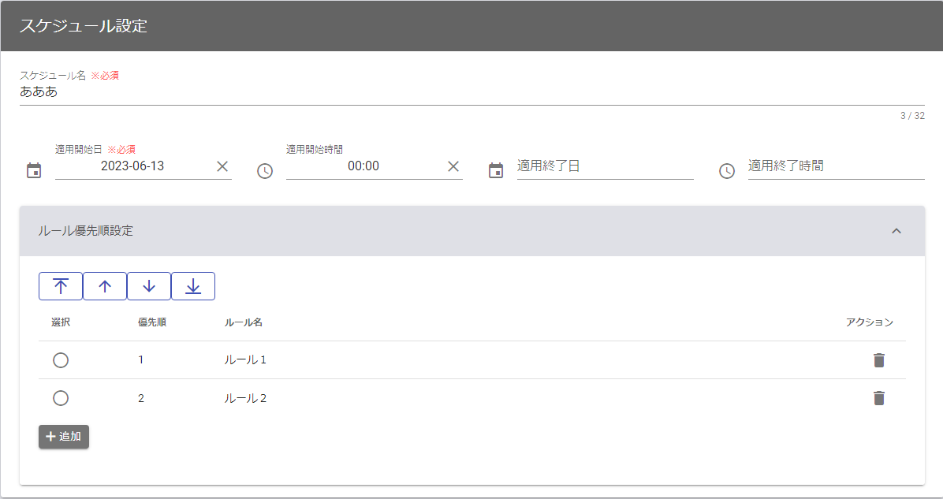Open the ルール1 link
943x499 pixels.
click(x=245, y=360)
